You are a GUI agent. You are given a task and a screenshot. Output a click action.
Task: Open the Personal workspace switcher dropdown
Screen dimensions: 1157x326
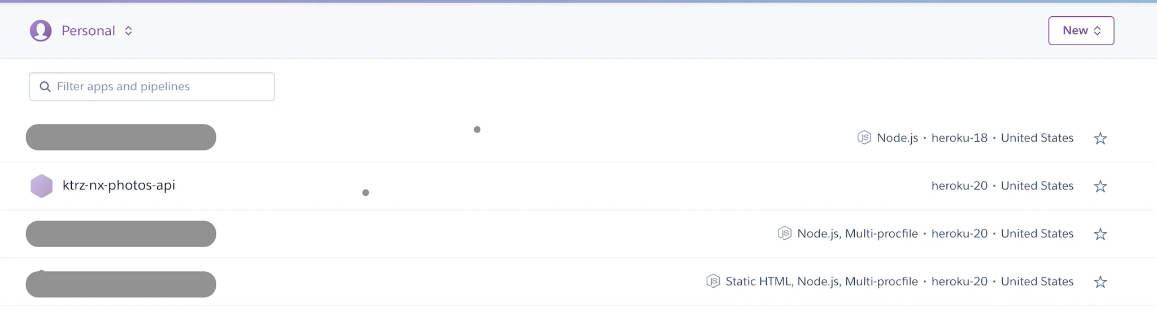(x=128, y=30)
